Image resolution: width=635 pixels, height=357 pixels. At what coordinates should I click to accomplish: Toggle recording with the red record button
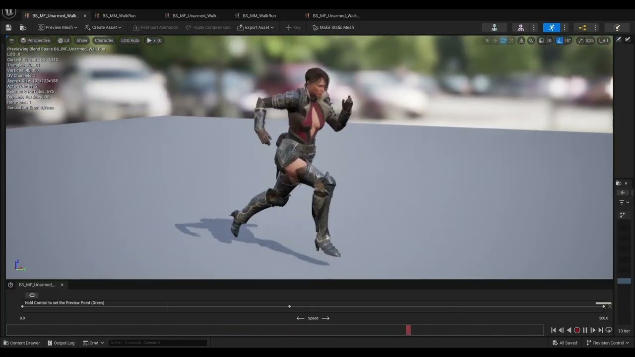click(x=577, y=330)
